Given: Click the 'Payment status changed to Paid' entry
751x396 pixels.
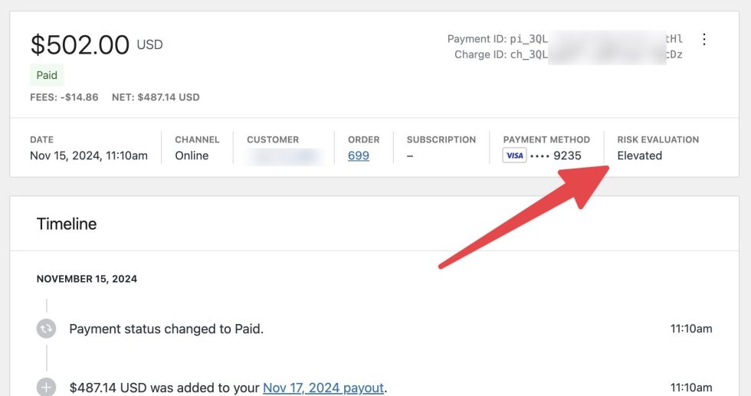Looking at the screenshot, I should pyautogui.click(x=166, y=329).
